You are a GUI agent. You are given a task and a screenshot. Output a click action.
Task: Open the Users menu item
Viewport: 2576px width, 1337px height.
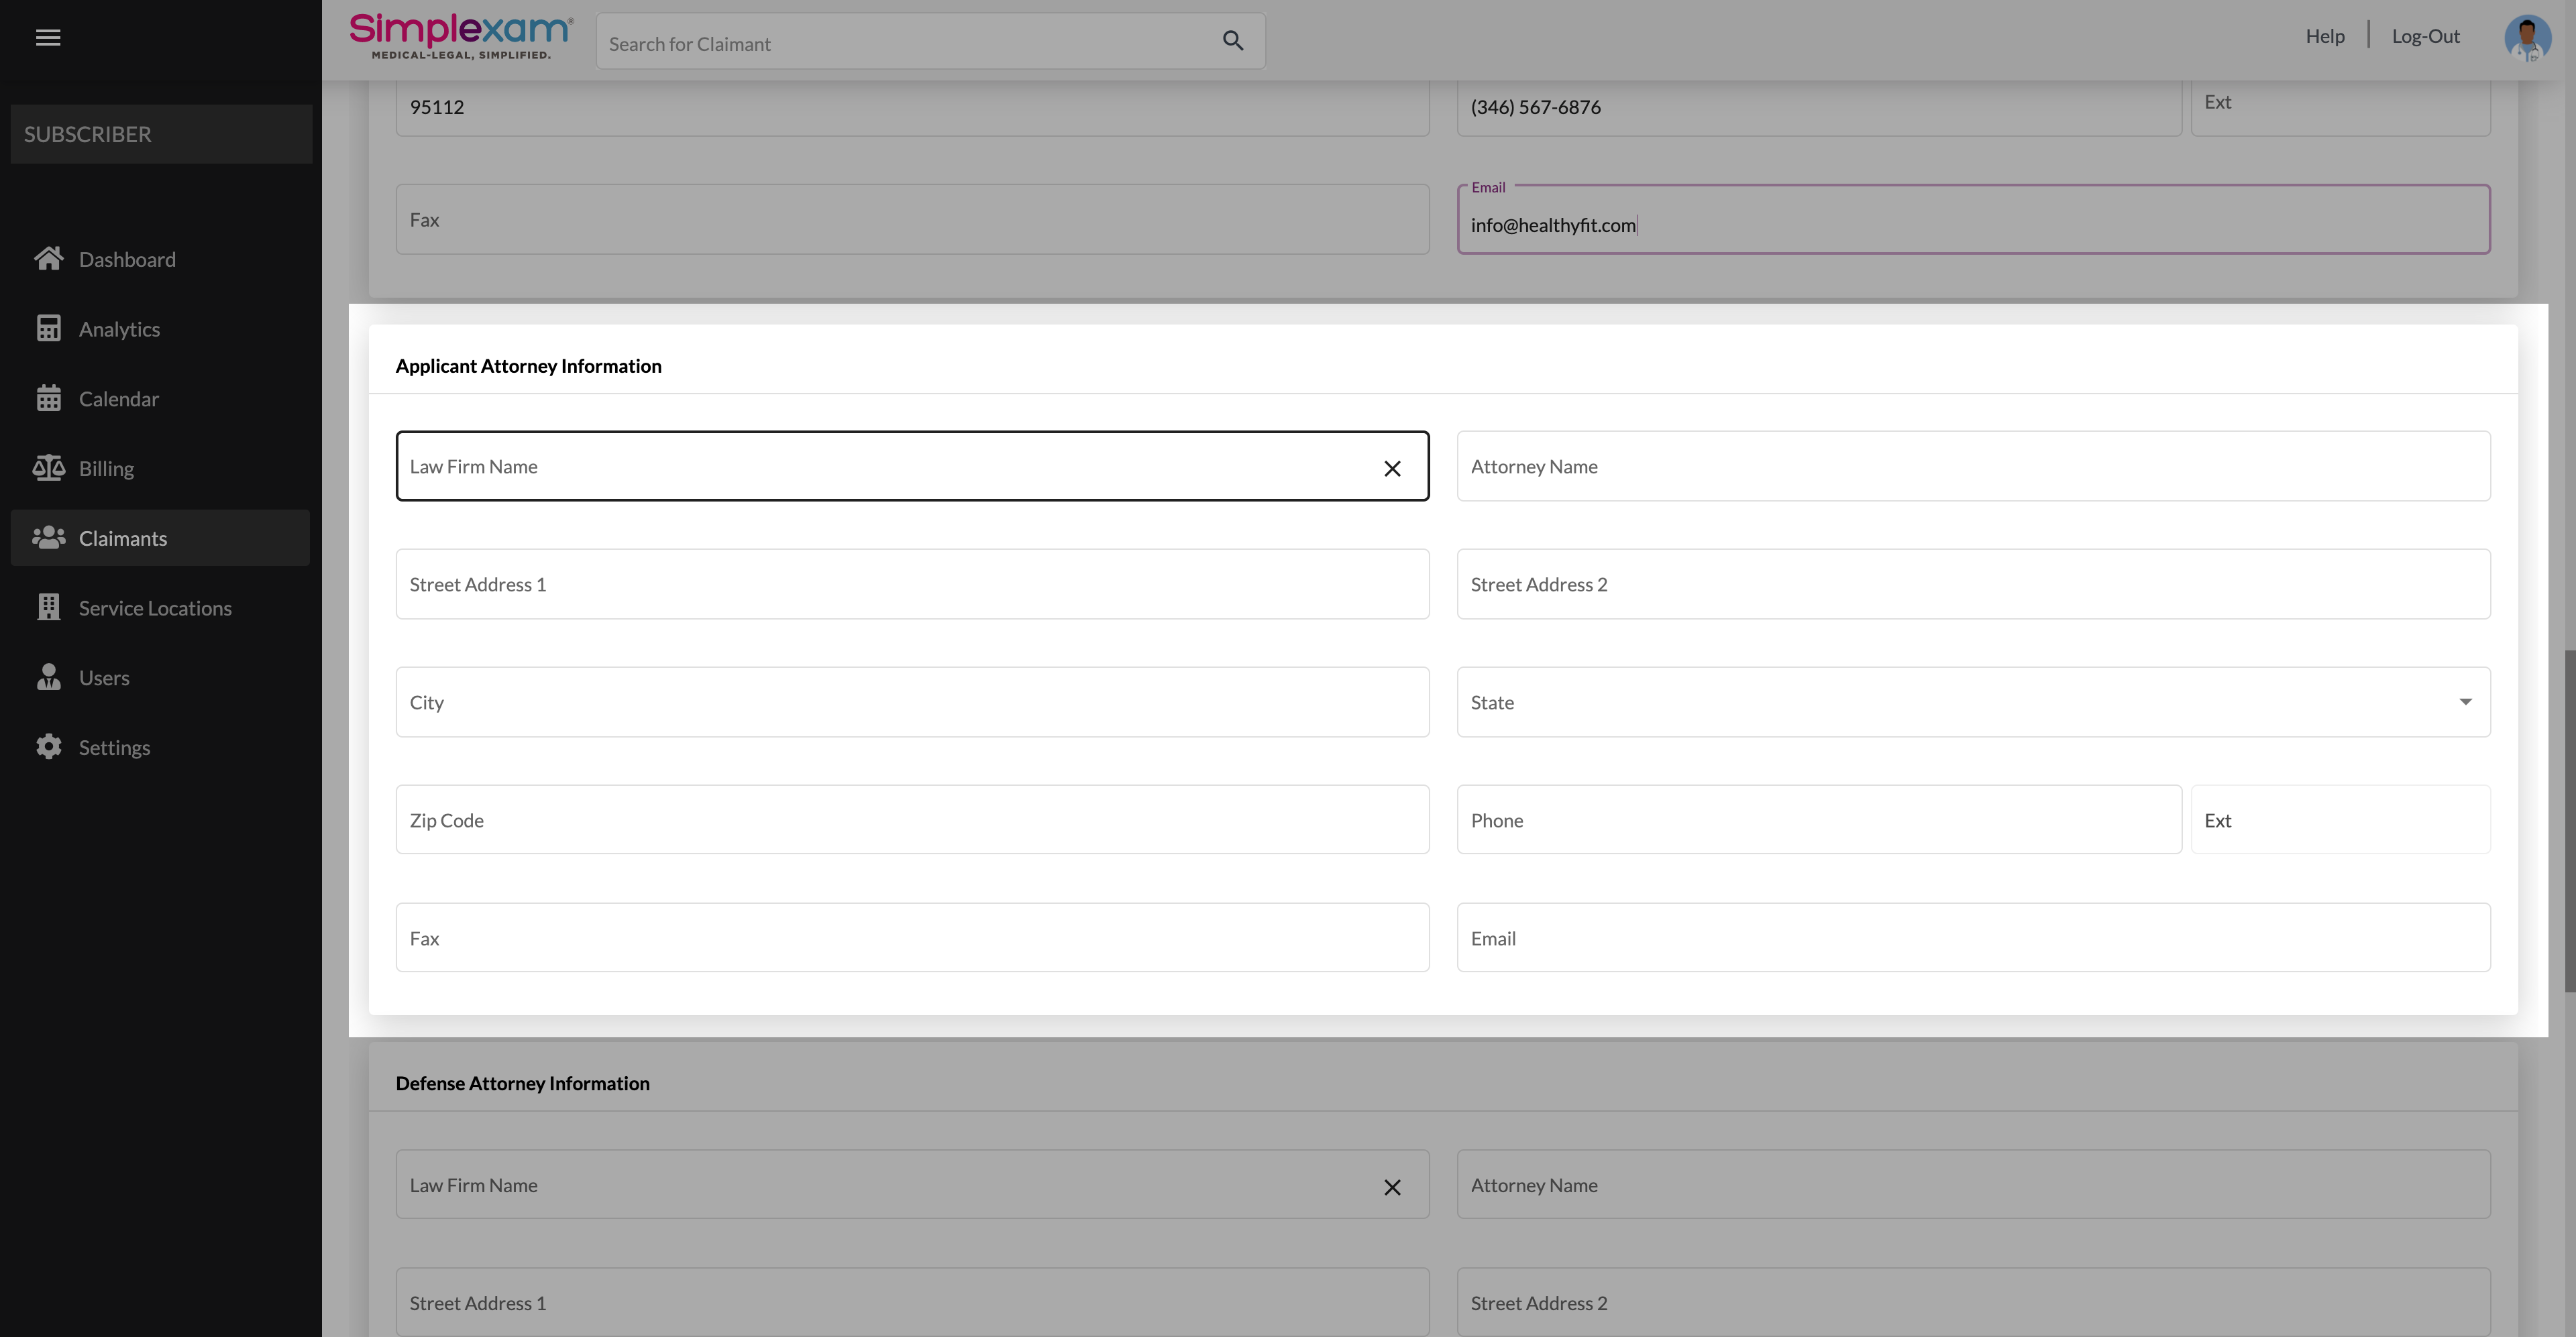[x=104, y=677]
